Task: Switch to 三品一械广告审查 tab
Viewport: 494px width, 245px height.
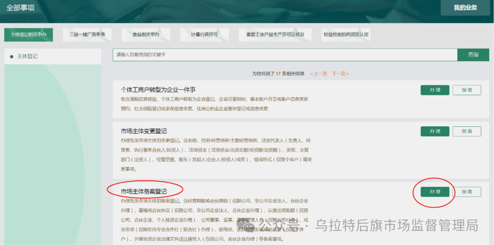Action: click(x=87, y=35)
